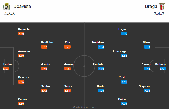Viewport: 169px width, 109px height.
Task: Select the Braga team name
Action: tap(150, 6)
